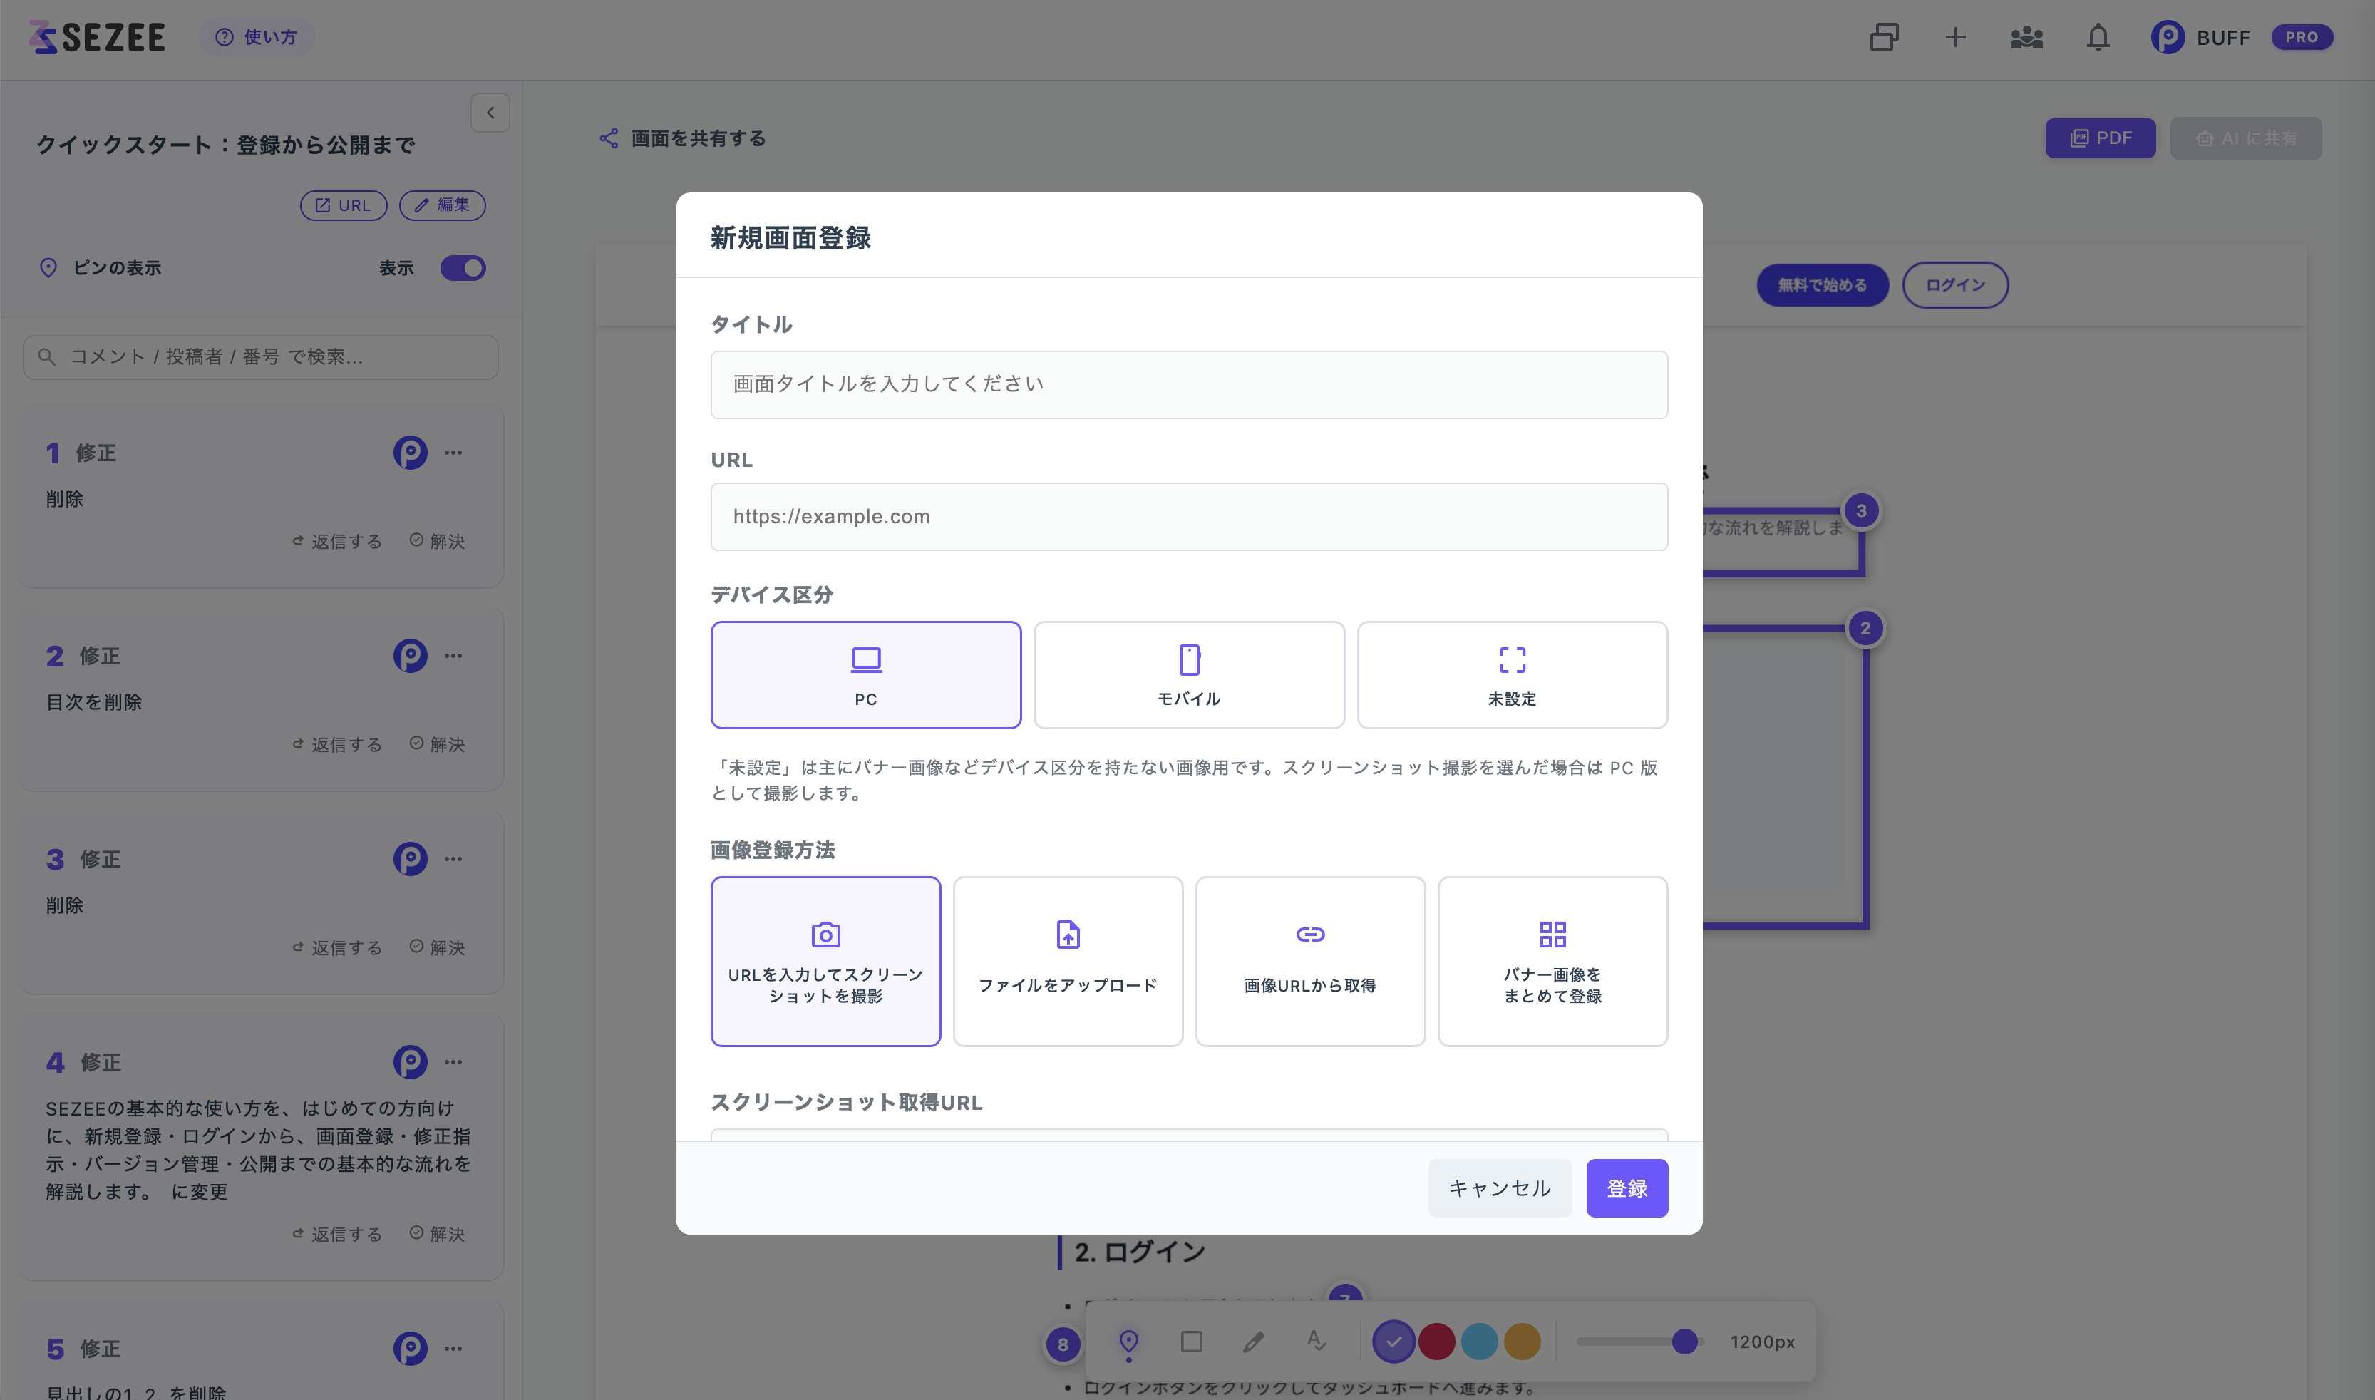
Task: Select the PC device option
Action: coord(866,674)
